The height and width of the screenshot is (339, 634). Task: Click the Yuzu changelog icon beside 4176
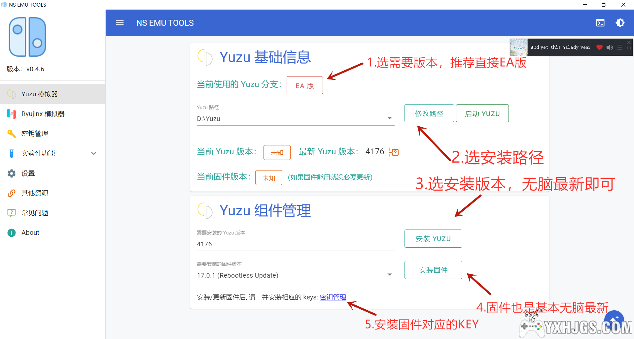pos(394,152)
